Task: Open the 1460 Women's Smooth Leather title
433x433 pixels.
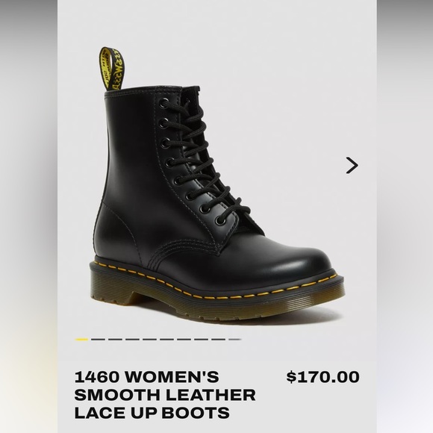Action: pyautogui.click(x=165, y=395)
